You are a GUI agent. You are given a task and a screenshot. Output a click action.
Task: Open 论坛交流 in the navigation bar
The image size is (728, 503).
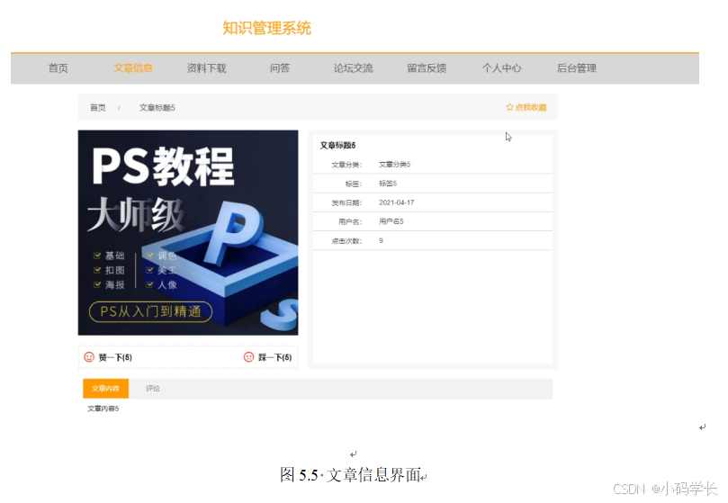click(354, 68)
